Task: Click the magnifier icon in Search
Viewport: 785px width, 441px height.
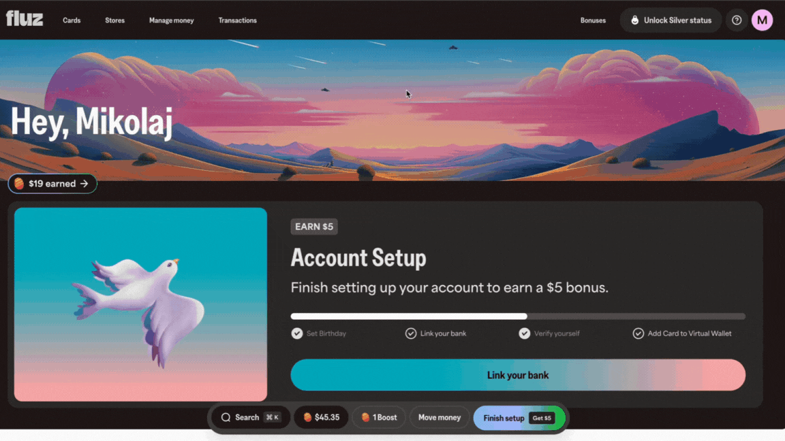Action: [226, 417]
